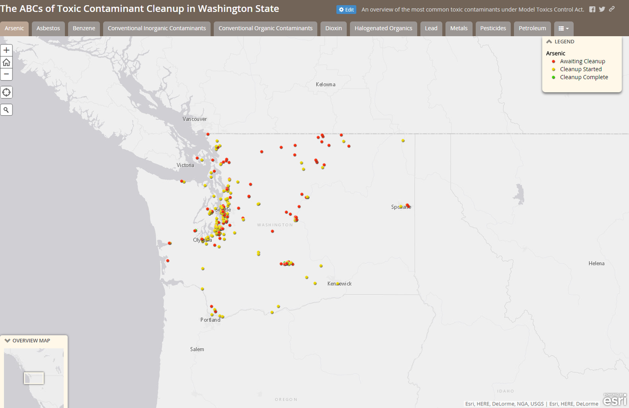Viewport: 629px width, 408px height.
Task: Click the Spokane city label on map
Action: click(x=401, y=207)
